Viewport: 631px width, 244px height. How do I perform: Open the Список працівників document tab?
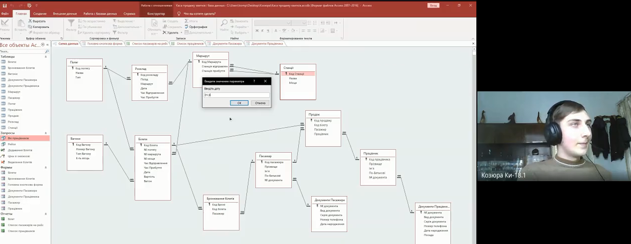190,43
